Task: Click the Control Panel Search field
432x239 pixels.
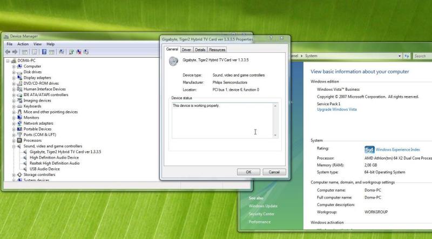Action: point(422,56)
